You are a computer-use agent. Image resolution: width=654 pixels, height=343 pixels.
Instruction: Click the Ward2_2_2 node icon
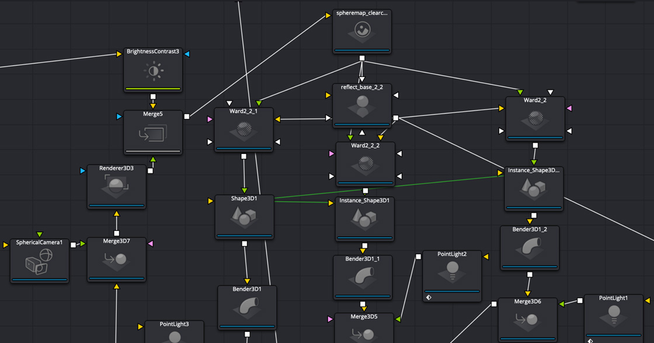coord(365,165)
